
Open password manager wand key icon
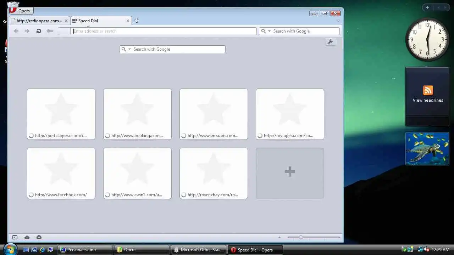point(50,31)
